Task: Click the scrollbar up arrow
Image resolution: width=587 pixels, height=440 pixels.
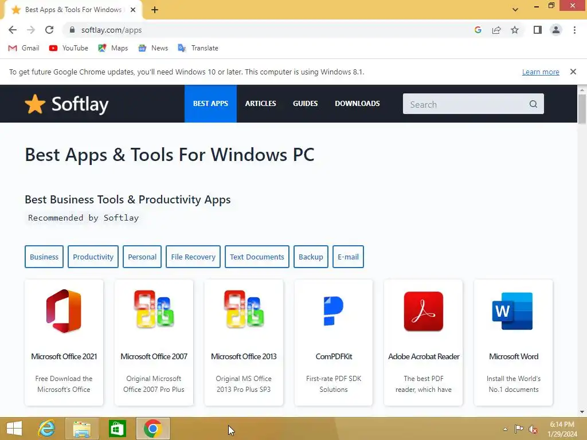Action: (582, 90)
